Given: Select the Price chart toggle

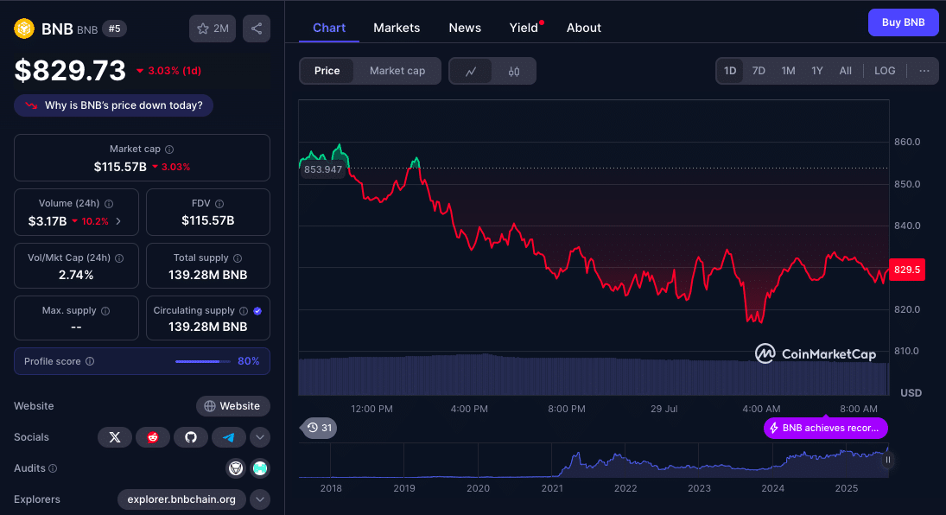Looking at the screenshot, I should pyautogui.click(x=327, y=71).
